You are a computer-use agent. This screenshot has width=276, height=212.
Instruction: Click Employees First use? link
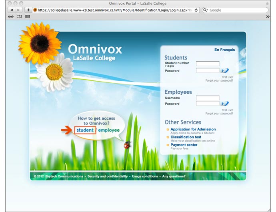pos(228,110)
